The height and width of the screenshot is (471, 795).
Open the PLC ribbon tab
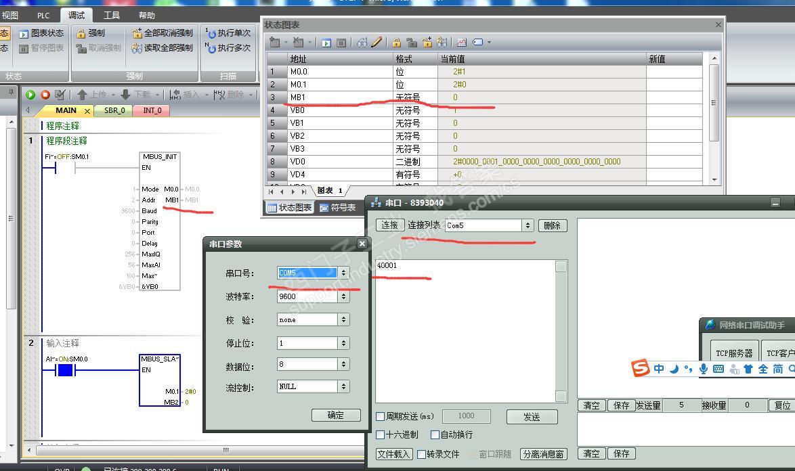(43, 15)
